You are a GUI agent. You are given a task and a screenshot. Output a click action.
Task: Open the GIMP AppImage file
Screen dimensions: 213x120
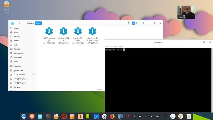point(49,35)
